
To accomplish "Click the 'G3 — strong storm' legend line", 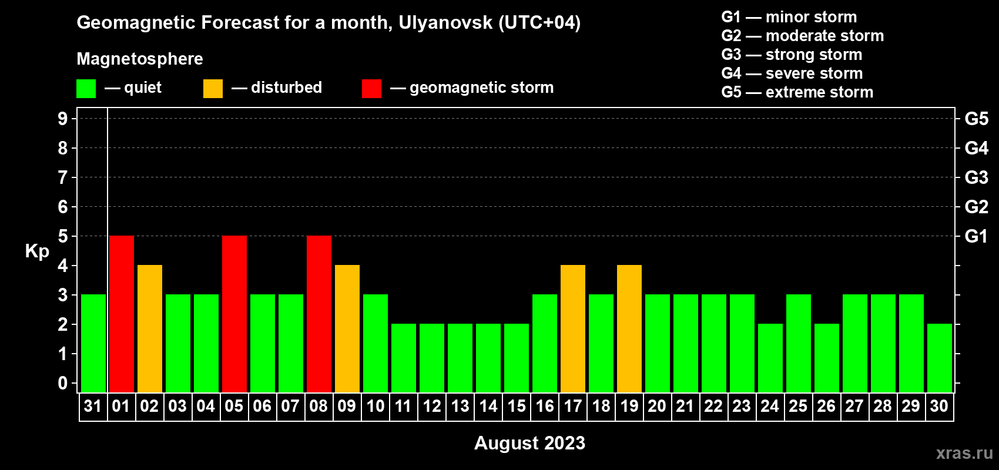I will coord(792,55).
